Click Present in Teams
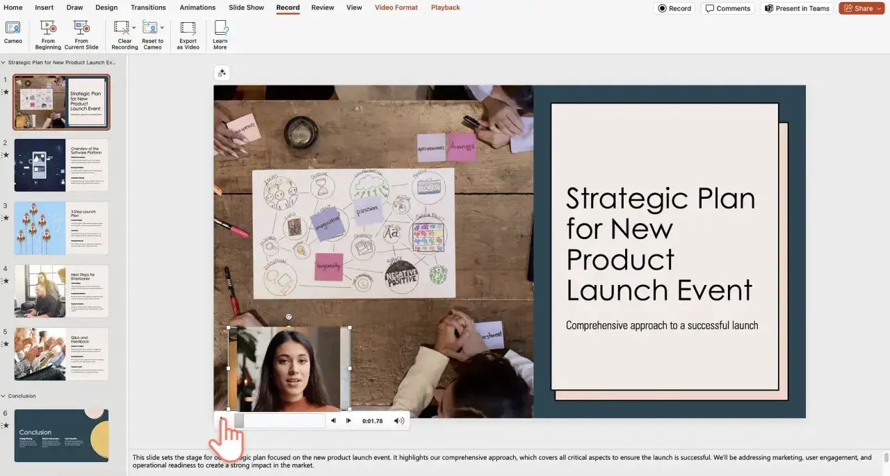 797,8
